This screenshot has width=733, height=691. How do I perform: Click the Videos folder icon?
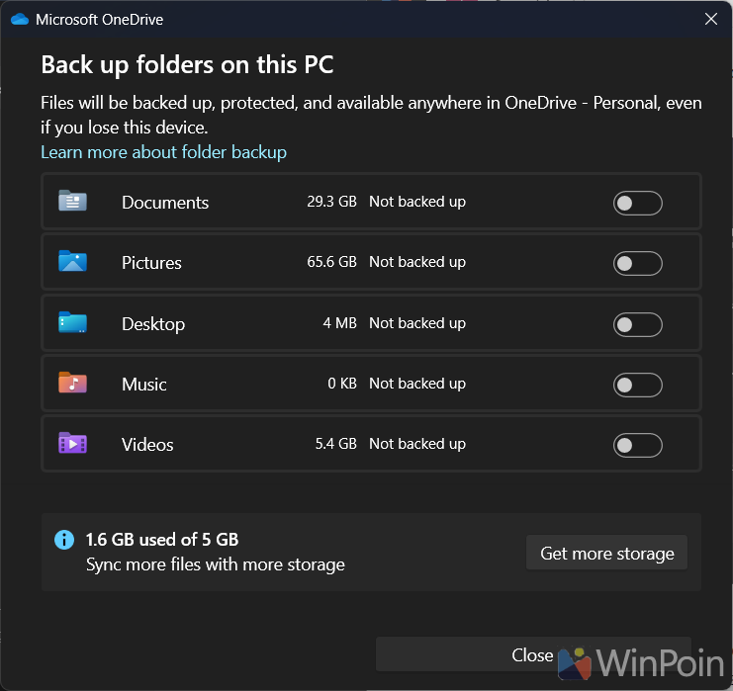pos(72,444)
